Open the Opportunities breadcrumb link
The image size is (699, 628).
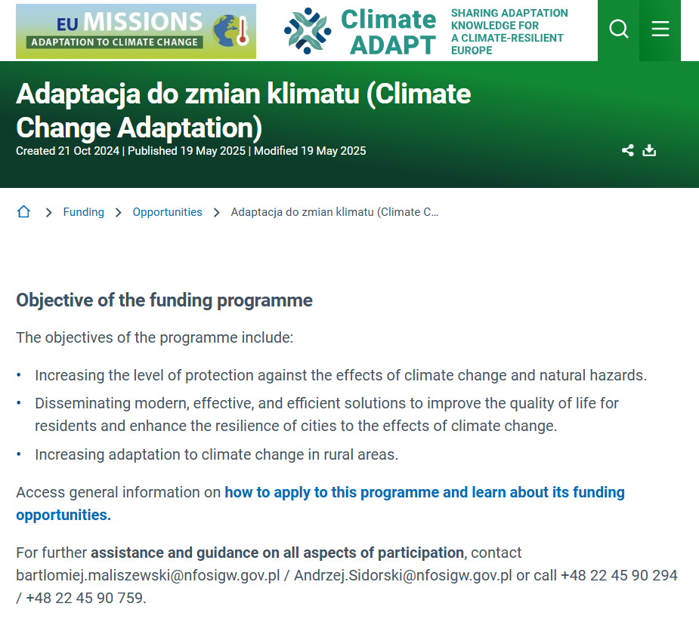pyautogui.click(x=167, y=212)
